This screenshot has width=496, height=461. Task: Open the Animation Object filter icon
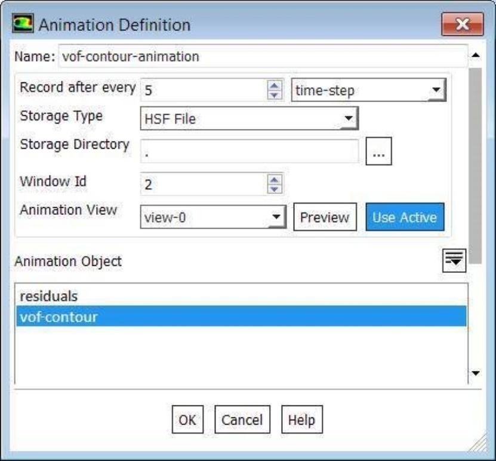click(454, 260)
